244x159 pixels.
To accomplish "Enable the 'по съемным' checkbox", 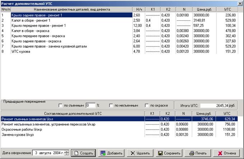I will (x=60, y=106).
